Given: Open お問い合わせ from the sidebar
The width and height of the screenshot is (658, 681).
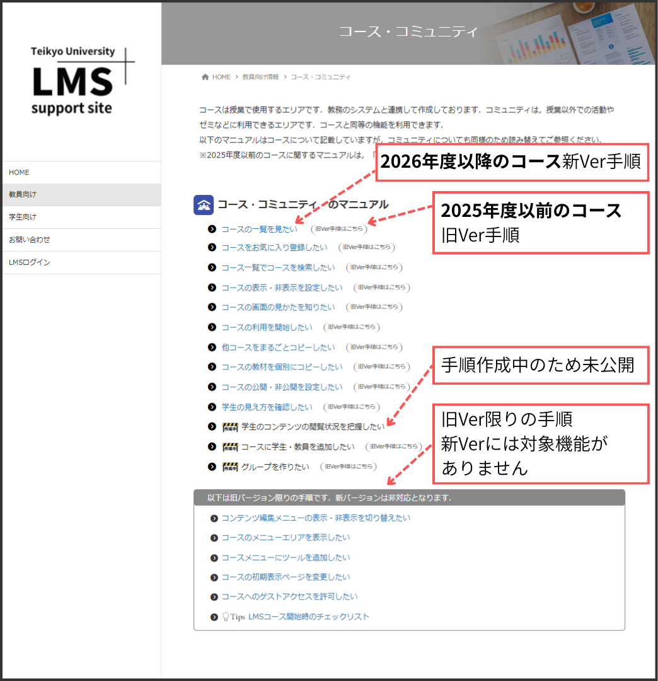Looking at the screenshot, I should 29,240.
